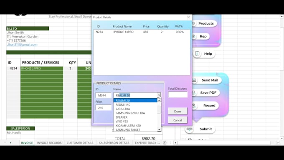Click the PRODUCTS / SERVICES column header

point(41,63)
